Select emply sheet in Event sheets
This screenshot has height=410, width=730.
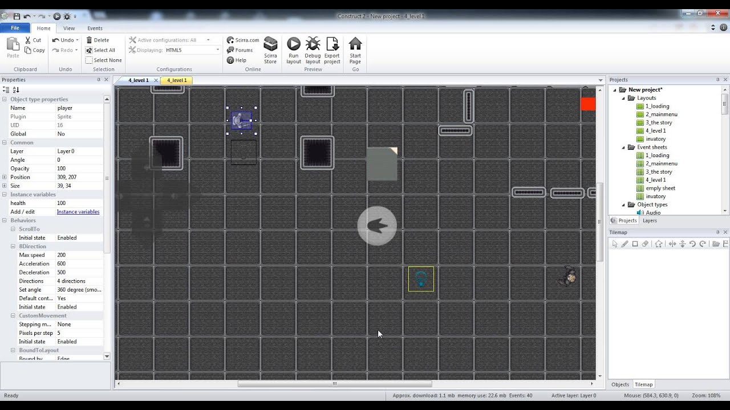pos(660,188)
